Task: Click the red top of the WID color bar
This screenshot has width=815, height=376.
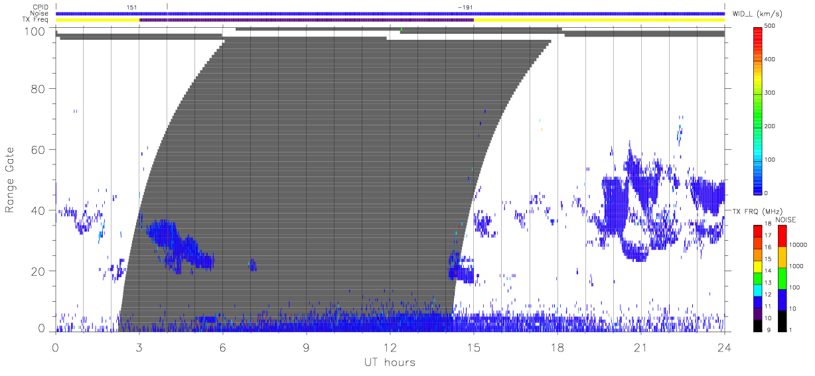Action: click(x=758, y=36)
